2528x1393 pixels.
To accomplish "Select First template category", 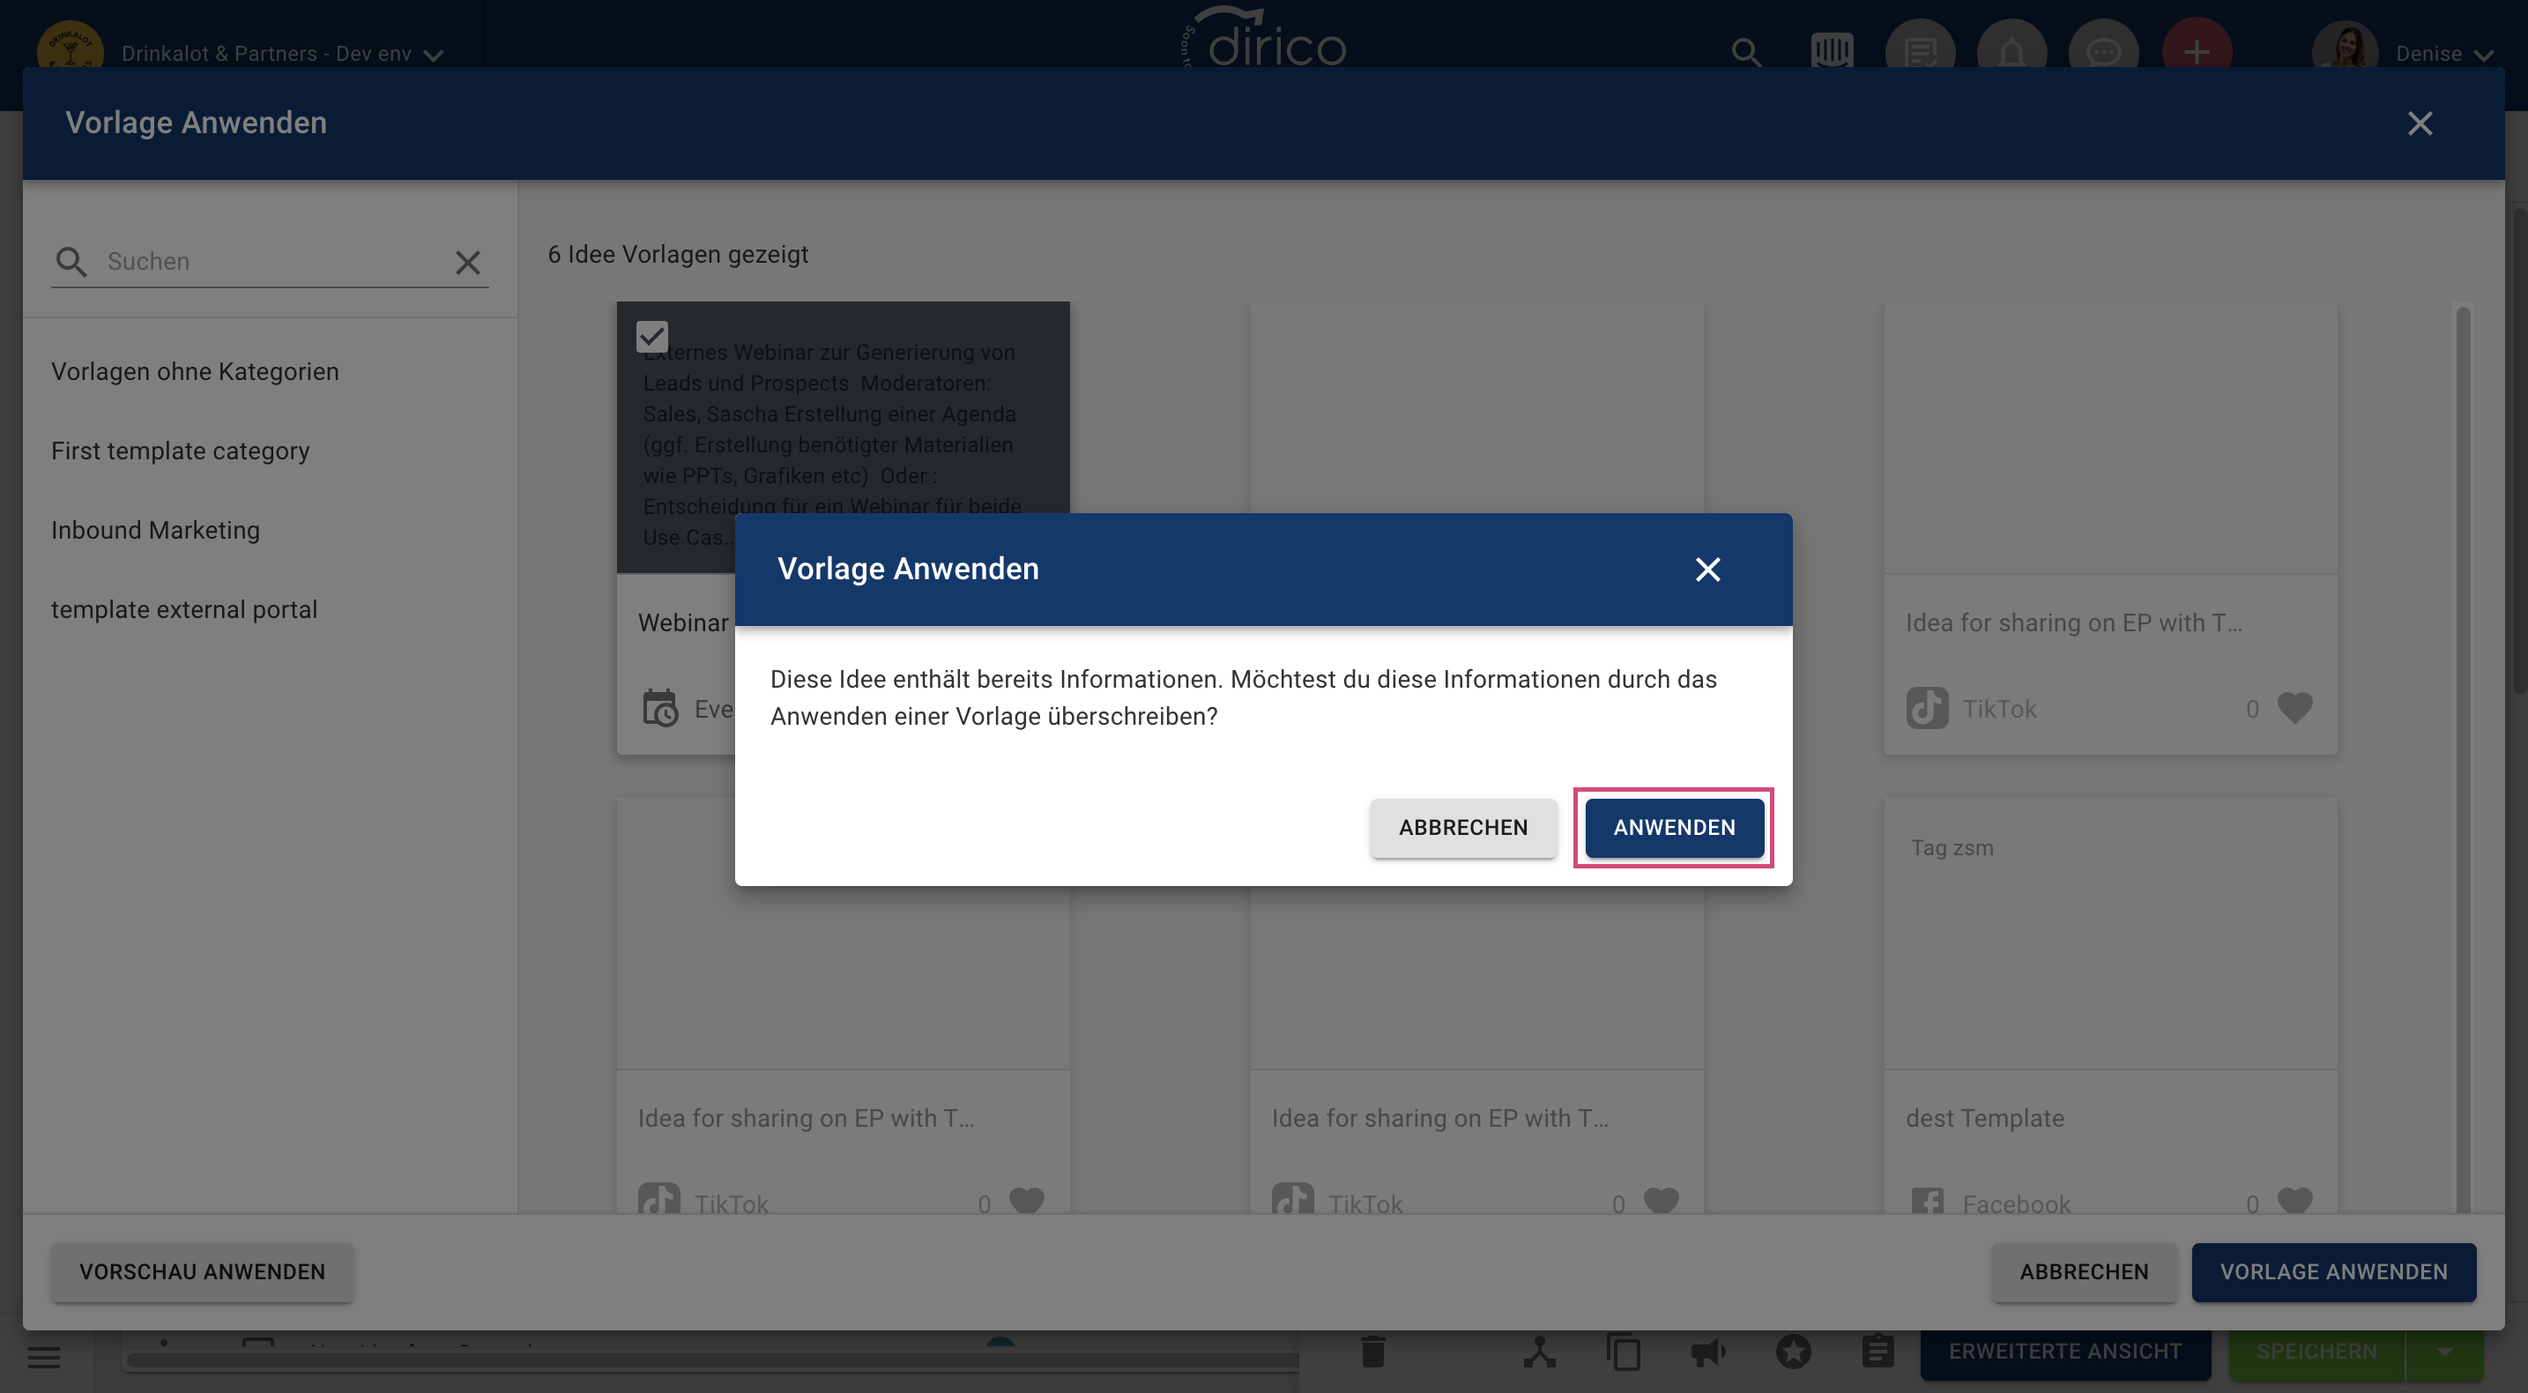I will [181, 451].
